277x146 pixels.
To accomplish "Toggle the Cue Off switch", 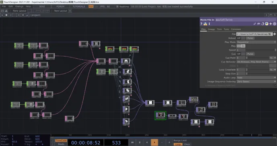I will [241, 54].
